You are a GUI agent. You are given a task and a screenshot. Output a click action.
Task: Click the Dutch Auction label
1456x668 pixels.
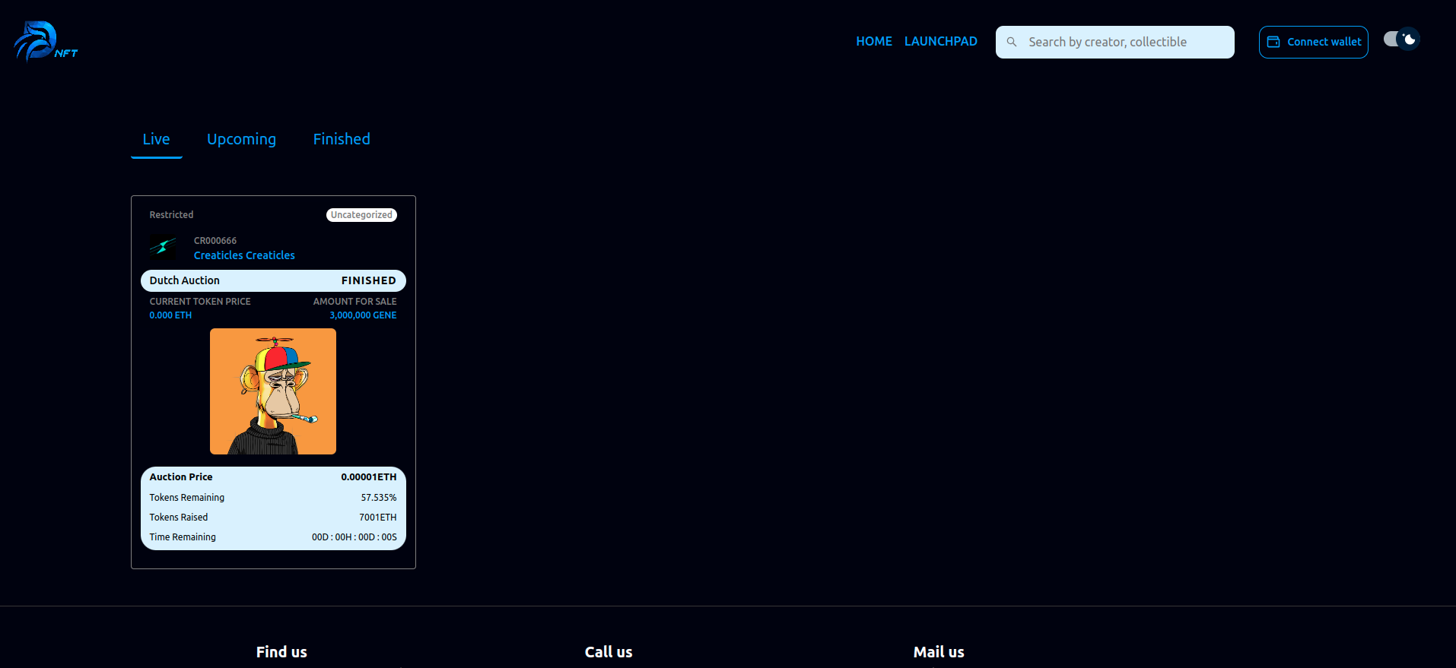tap(185, 280)
